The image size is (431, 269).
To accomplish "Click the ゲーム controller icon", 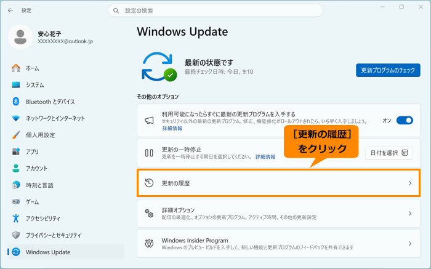I will click(16, 202).
